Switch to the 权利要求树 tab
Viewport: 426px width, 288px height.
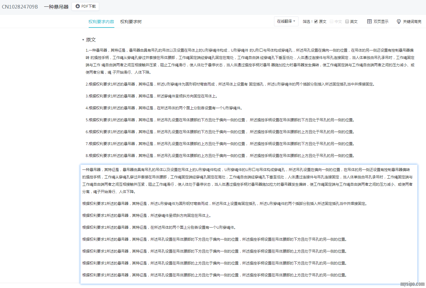(131, 22)
